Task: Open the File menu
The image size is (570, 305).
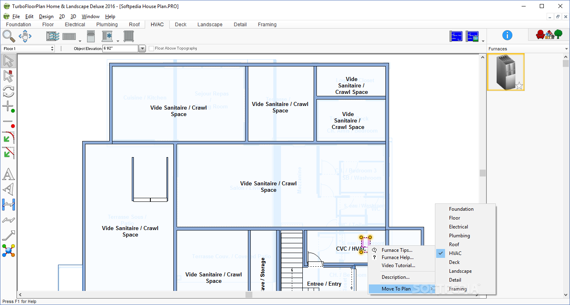Action: tap(16, 17)
